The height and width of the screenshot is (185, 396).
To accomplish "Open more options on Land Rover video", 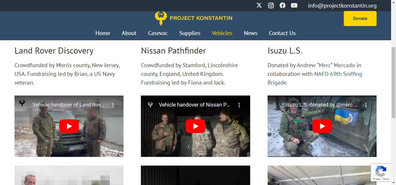I will coord(113,105).
